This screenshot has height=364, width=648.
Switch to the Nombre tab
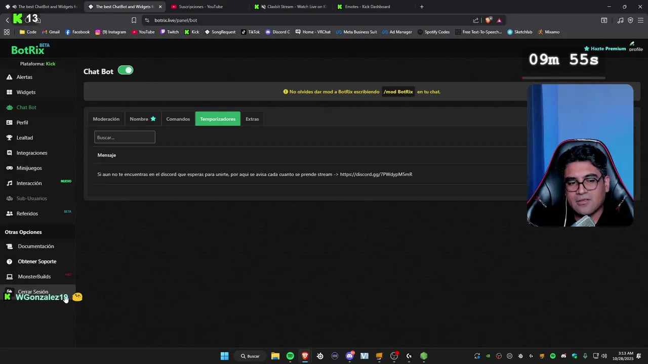[143, 119]
